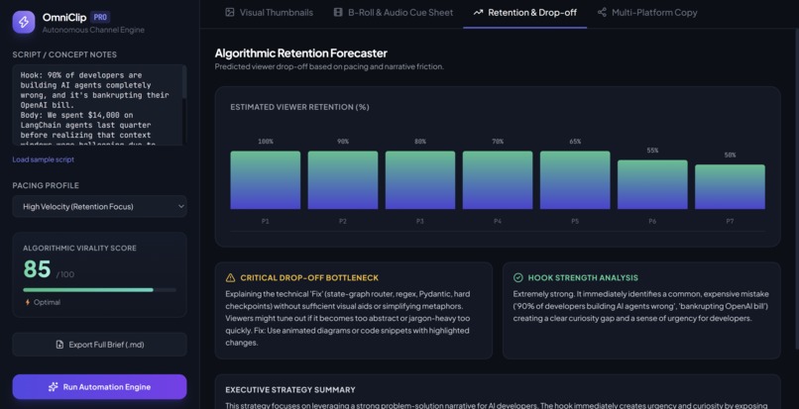The height and width of the screenshot is (409, 799).
Task: Click the virality score value 85
Action: click(x=38, y=269)
